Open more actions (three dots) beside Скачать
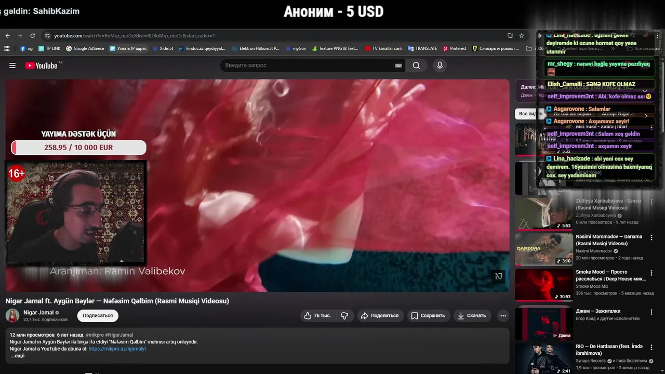Viewport: 665px width, 374px height. tap(502, 315)
